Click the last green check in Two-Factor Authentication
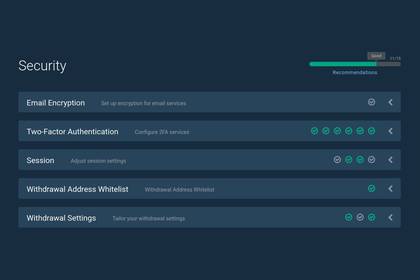This screenshot has width=420, height=280. (371, 131)
